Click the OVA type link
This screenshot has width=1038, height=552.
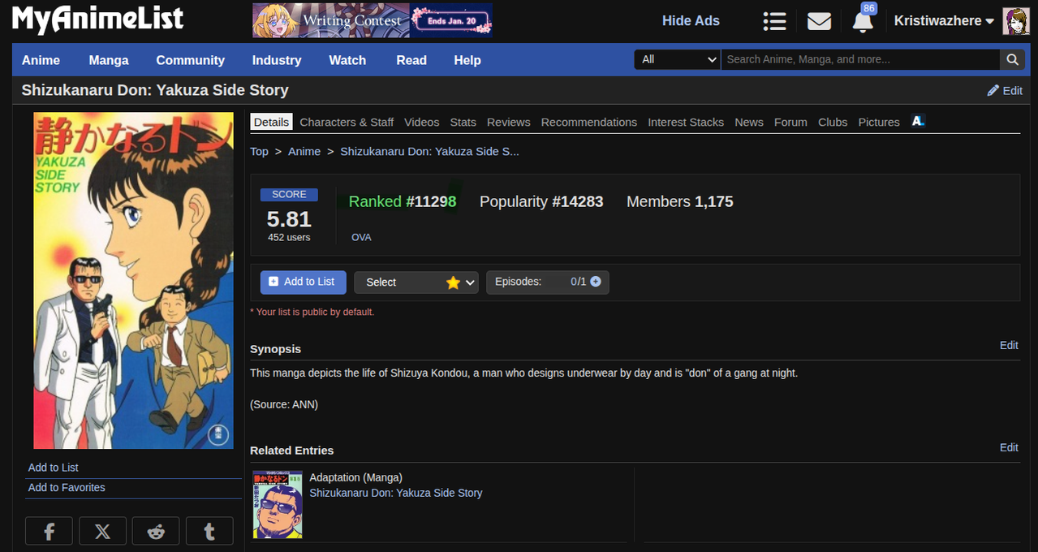(x=361, y=237)
